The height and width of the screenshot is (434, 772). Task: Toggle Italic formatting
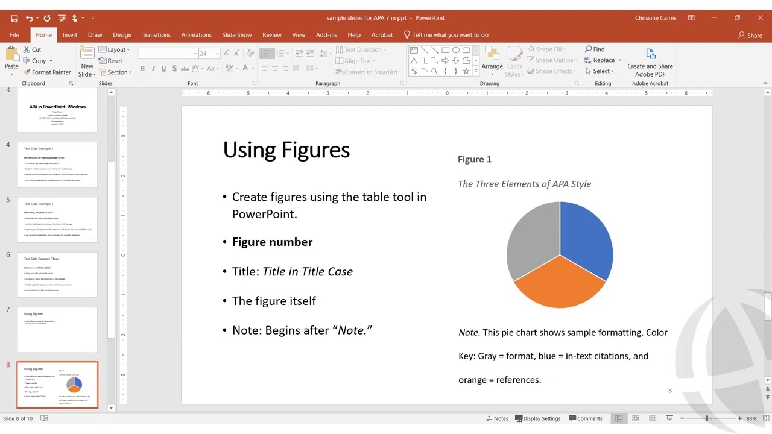153,69
